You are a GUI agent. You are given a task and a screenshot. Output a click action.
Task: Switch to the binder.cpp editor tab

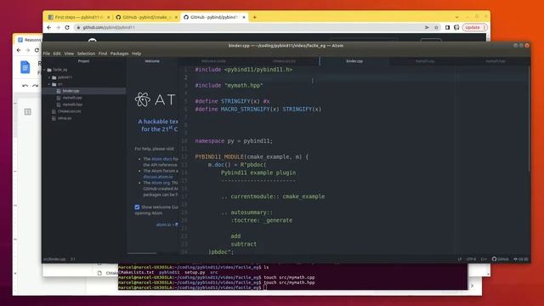[x=354, y=61]
